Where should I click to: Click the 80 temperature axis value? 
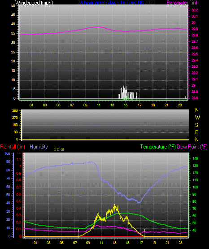194,202
